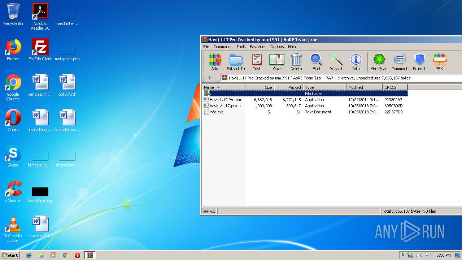
Task: Select VLC media player desktop icon
Action: (x=13, y=229)
